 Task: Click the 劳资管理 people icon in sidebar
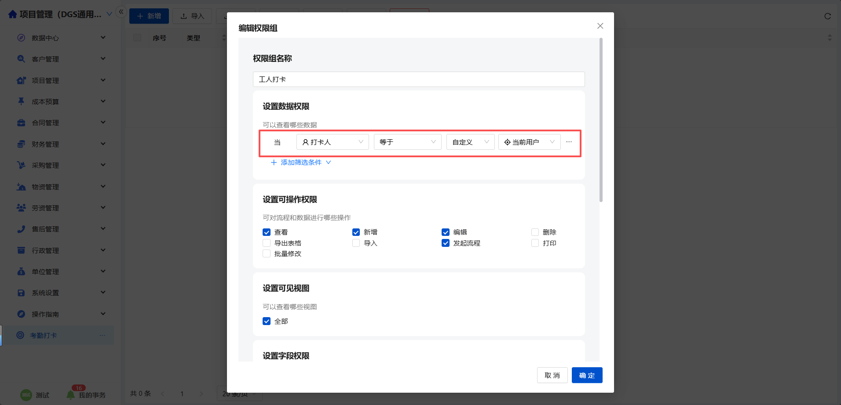pos(21,208)
